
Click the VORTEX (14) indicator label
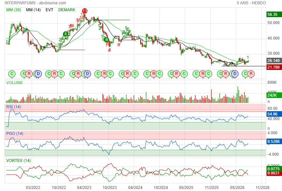[x=18, y=161]
